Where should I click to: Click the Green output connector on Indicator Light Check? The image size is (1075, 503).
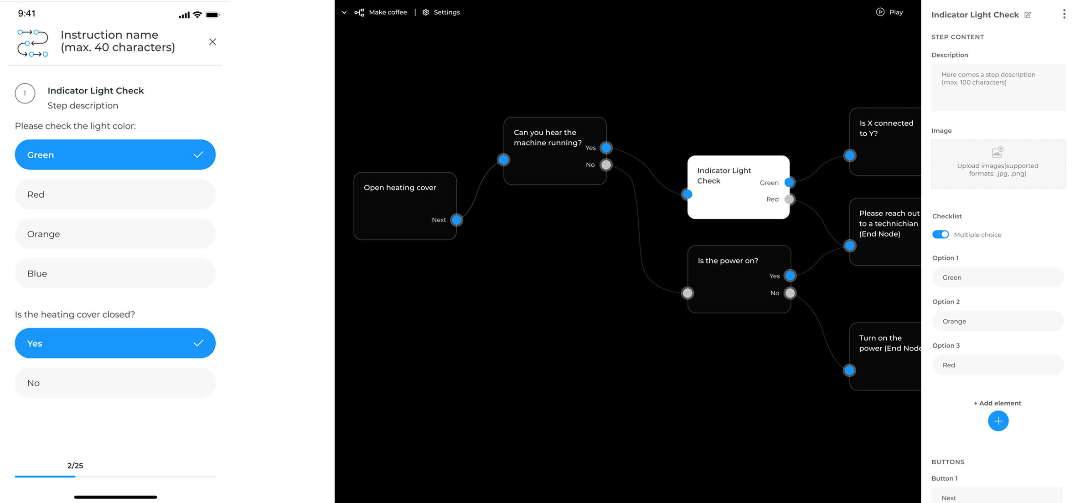[789, 182]
